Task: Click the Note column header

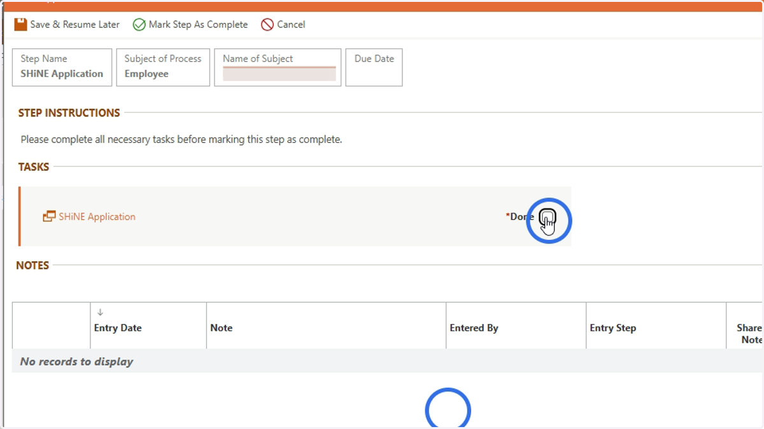Action: tap(222, 328)
